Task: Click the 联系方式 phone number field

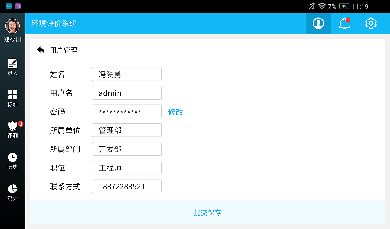Action: [126, 186]
